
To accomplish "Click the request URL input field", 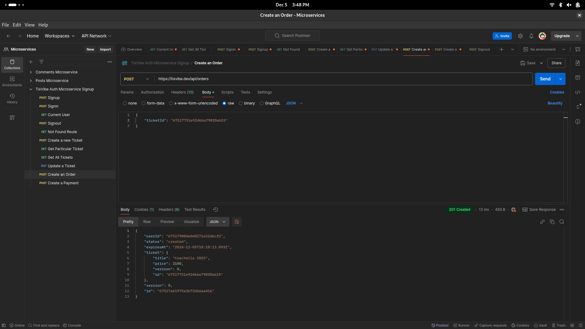I will click(x=343, y=79).
